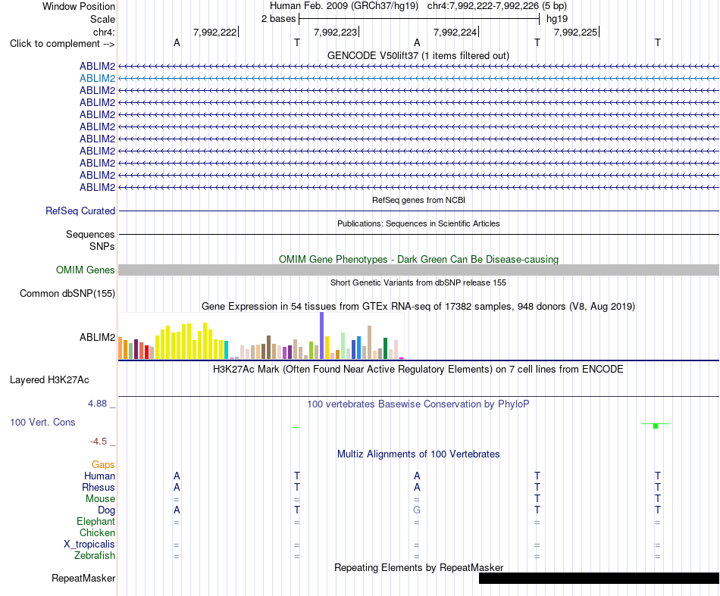Click 'Human Feb. 2009 (GRCh37/hg19)' assembly title
Image resolution: width=720 pixels, height=596 pixels.
(344, 6)
